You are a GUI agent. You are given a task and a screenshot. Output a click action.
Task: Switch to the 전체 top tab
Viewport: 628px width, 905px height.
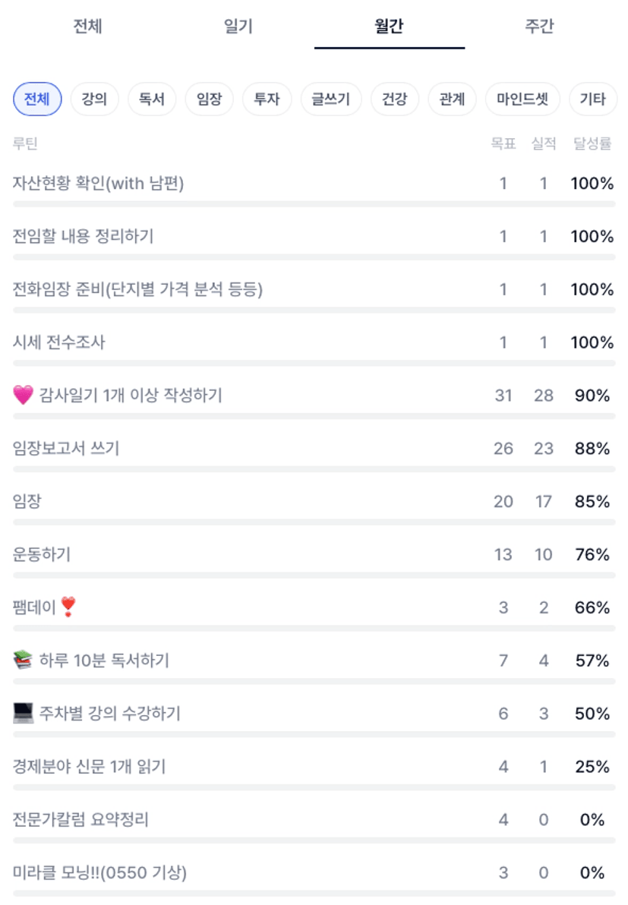(87, 27)
